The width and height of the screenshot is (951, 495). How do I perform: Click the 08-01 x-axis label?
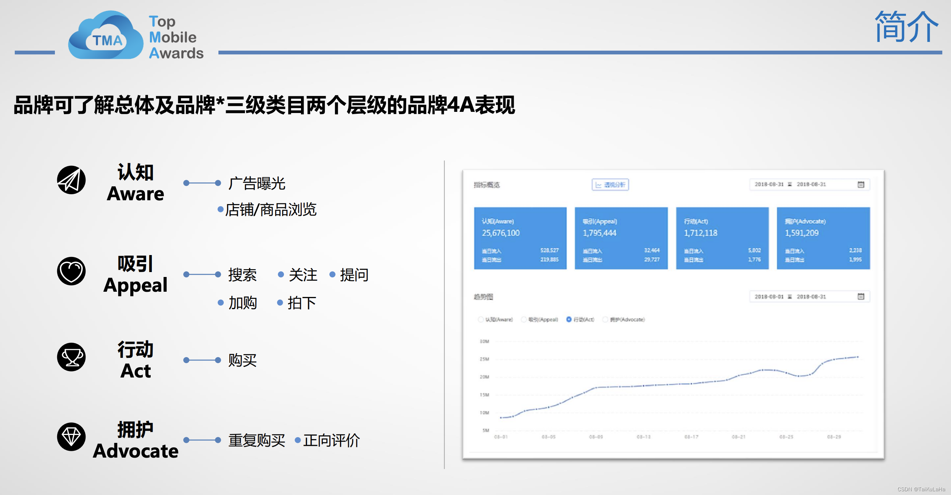coord(501,437)
